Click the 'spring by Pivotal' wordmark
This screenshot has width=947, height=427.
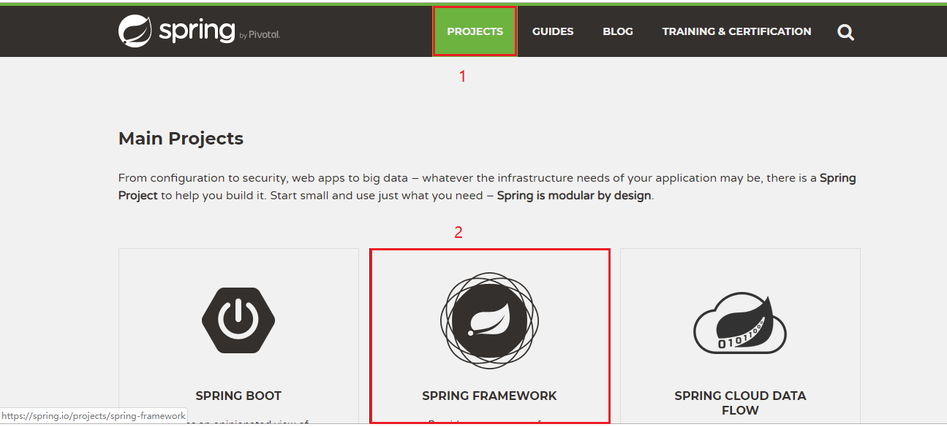click(219, 31)
